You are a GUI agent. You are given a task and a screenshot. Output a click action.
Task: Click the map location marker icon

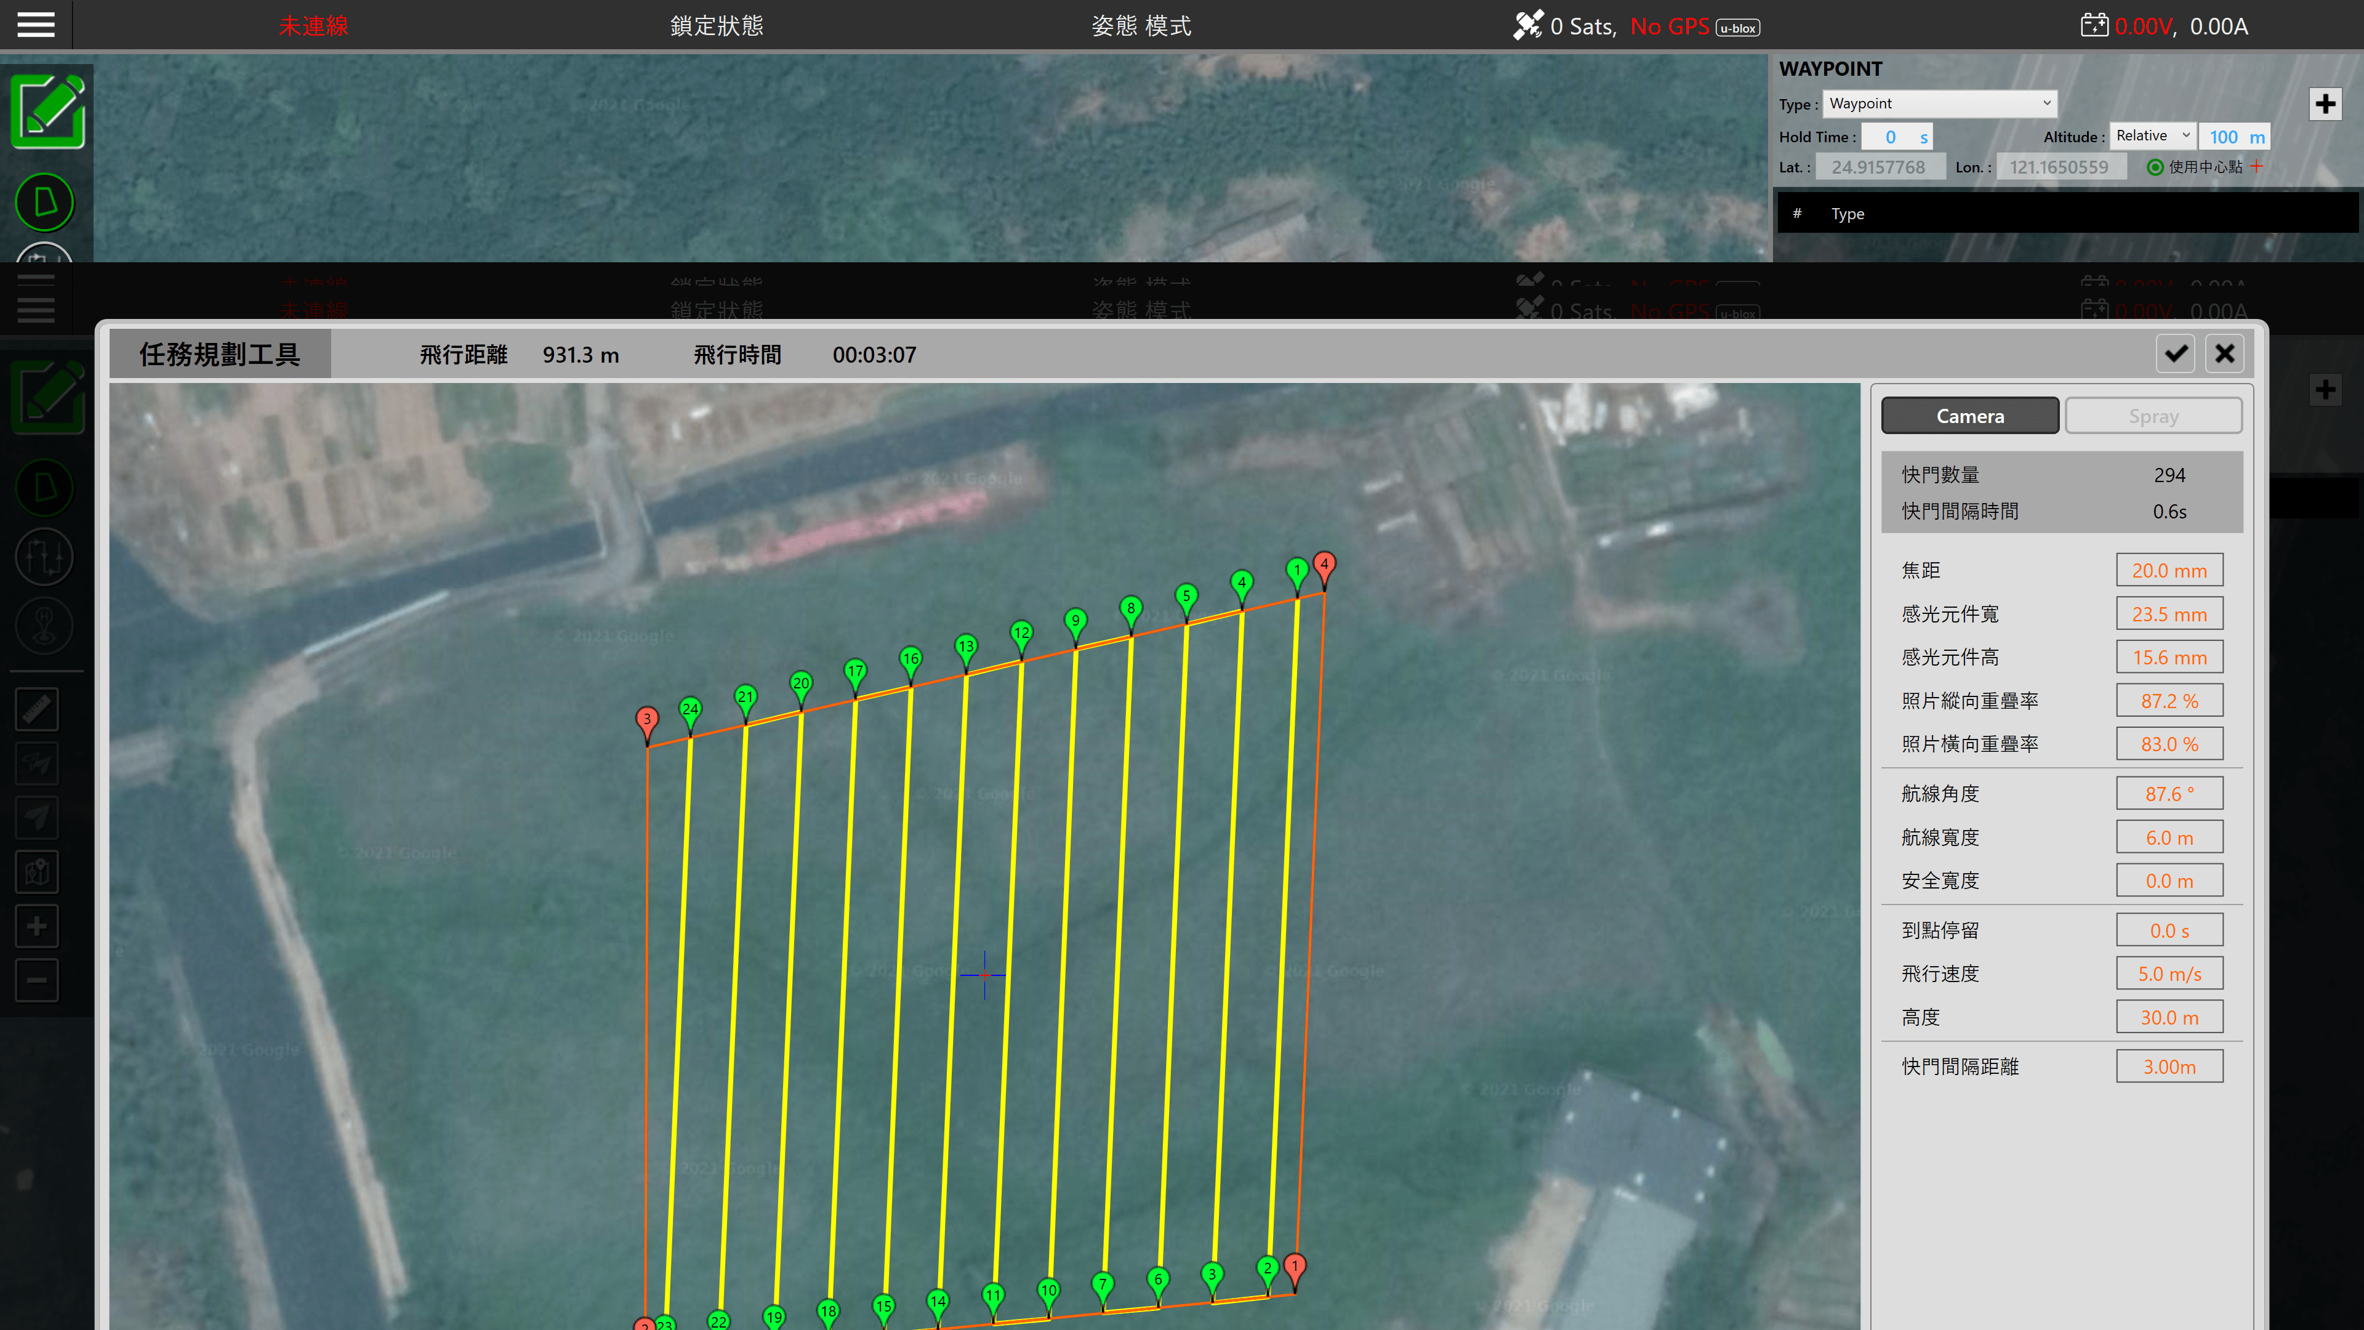click(x=37, y=872)
